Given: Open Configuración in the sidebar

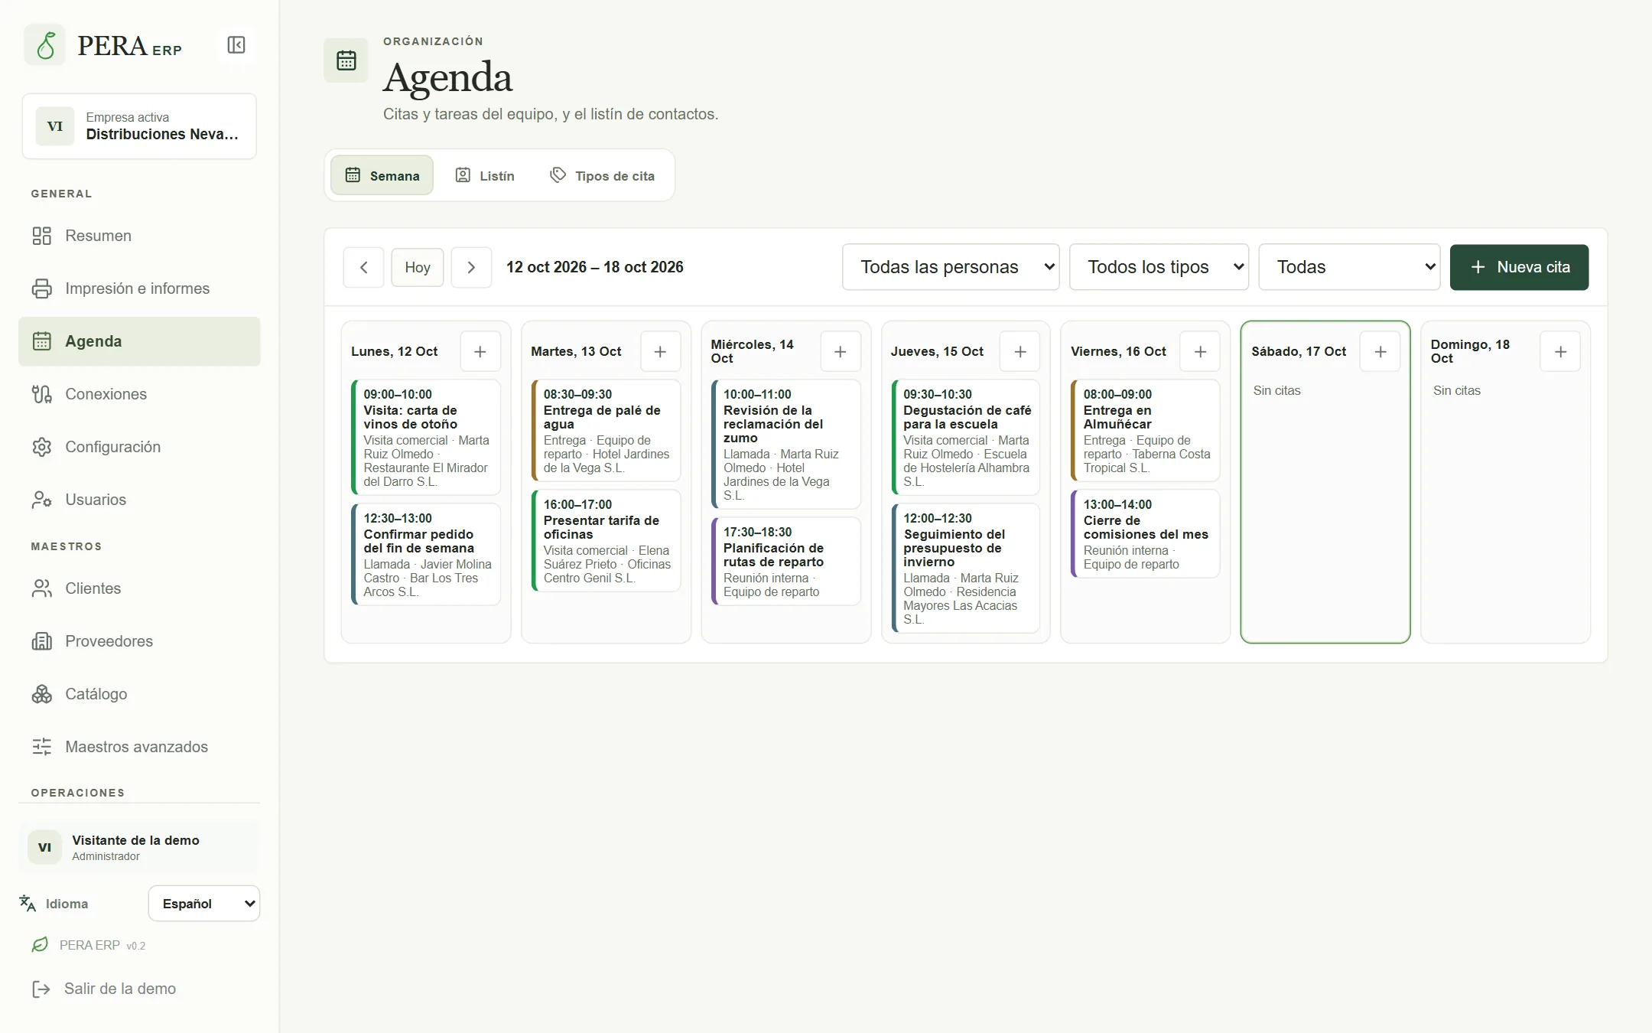Looking at the screenshot, I should [139, 447].
